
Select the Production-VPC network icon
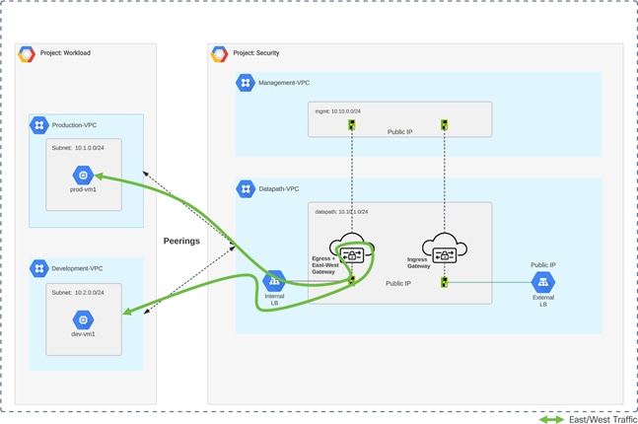(x=39, y=125)
